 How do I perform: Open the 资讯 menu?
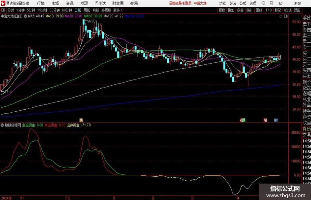(x=70, y=3)
